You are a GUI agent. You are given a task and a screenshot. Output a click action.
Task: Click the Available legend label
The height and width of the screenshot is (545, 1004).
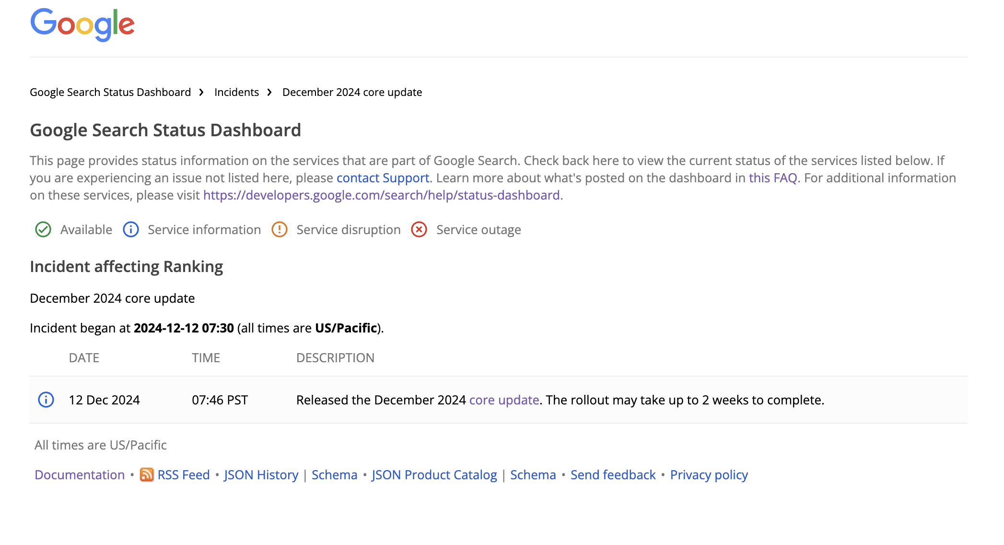point(86,230)
